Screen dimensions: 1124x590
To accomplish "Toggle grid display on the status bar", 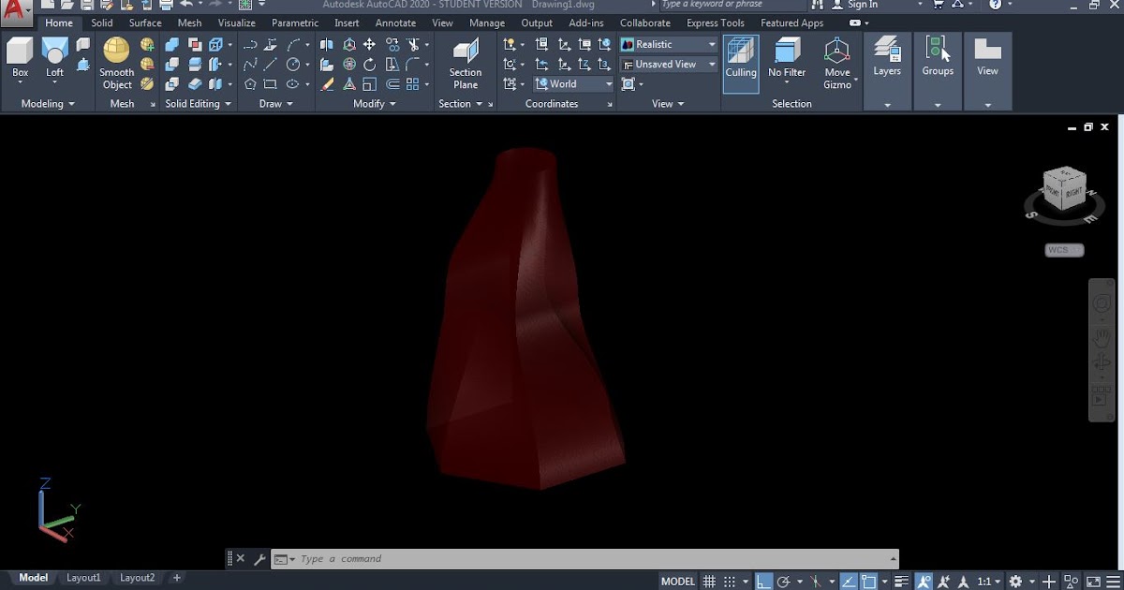I will [709, 581].
